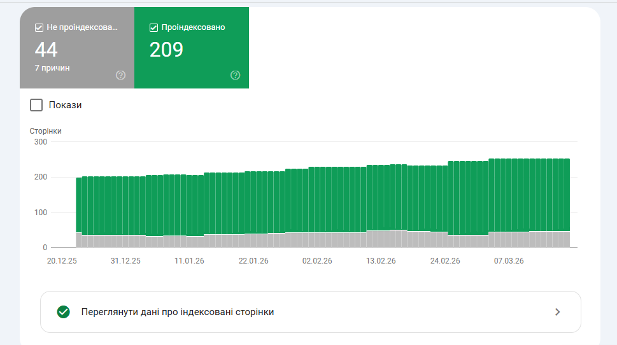The image size is (617, 345).
Task: Open Переглянути дані про індексовані сторінки link
Action: (x=311, y=312)
